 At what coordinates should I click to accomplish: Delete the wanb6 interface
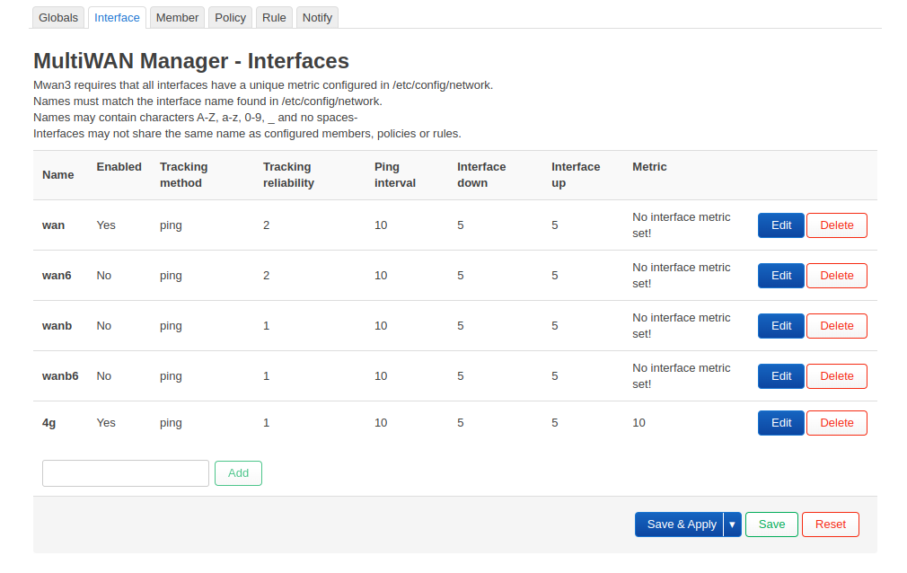click(x=836, y=376)
